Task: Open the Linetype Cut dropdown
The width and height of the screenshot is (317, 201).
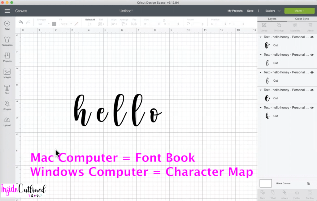Action: click(44, 24)
